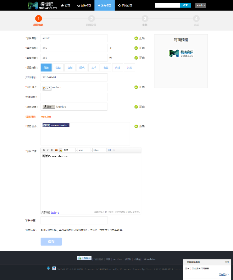
Task: Select the 科技 category
Action: tap(46, 67)
